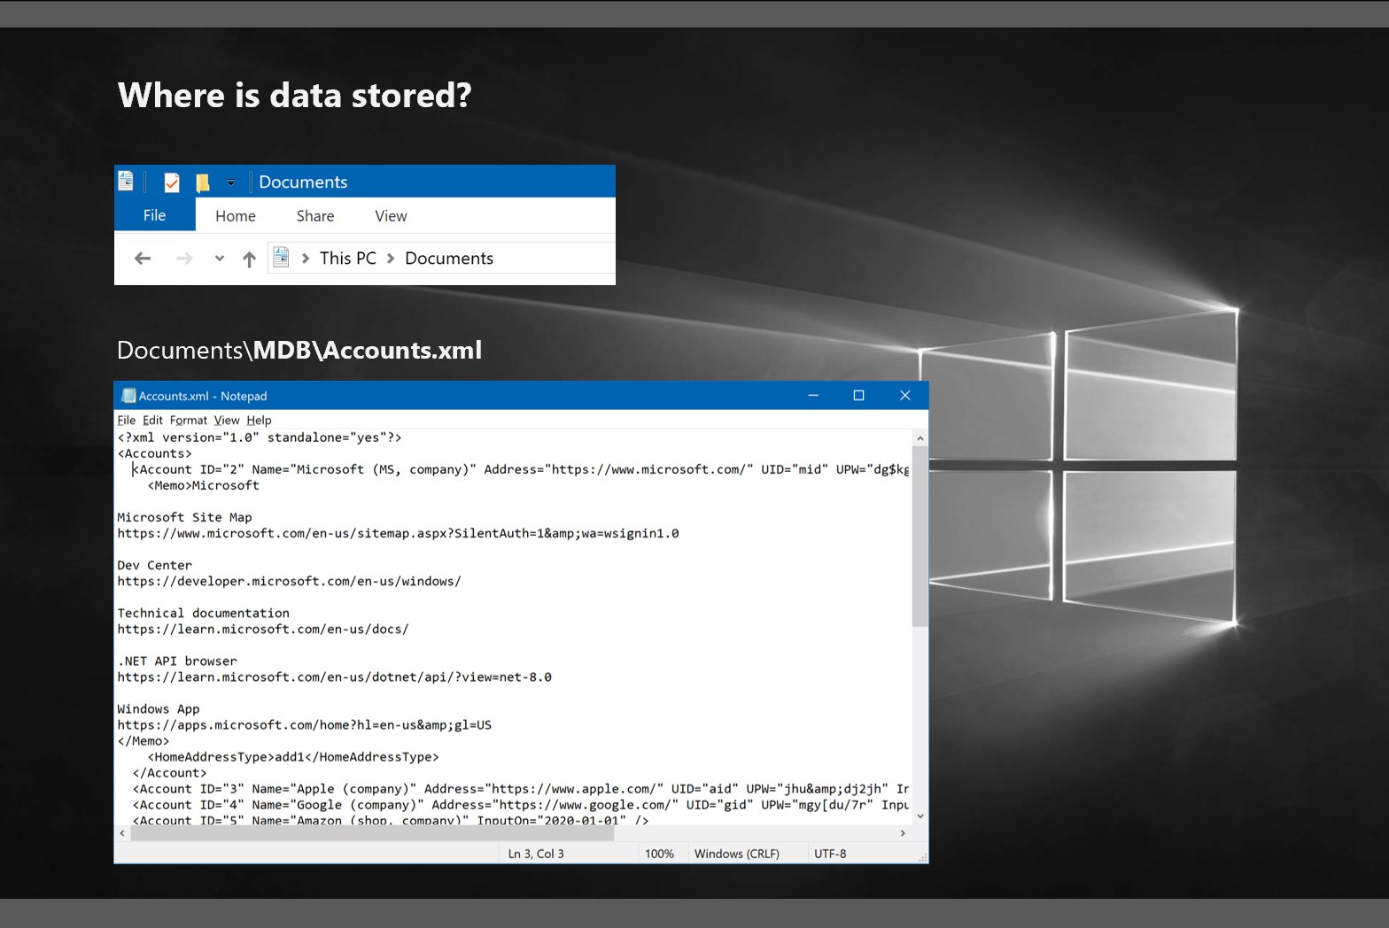1389x928 pixels.
Task: Click the sitemap.aspx URL line
Action: 398,533
